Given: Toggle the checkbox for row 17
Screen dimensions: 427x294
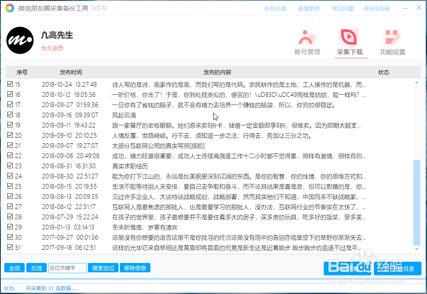Looking at the screenshot, I should click(x=10, y=104).
